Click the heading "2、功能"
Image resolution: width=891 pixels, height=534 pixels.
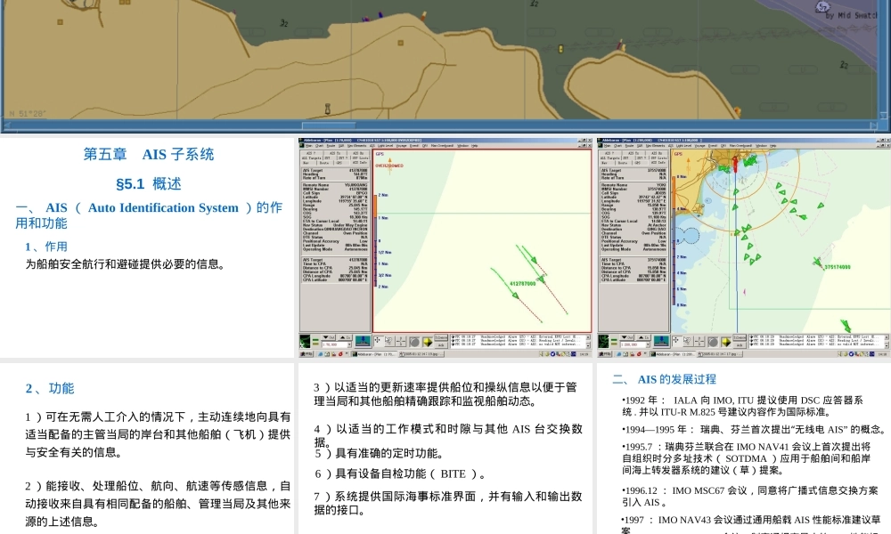click(x=49, y=388)
